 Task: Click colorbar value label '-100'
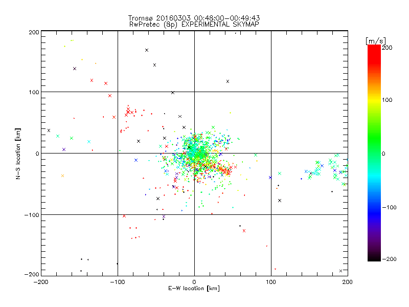tap(390, 207)
